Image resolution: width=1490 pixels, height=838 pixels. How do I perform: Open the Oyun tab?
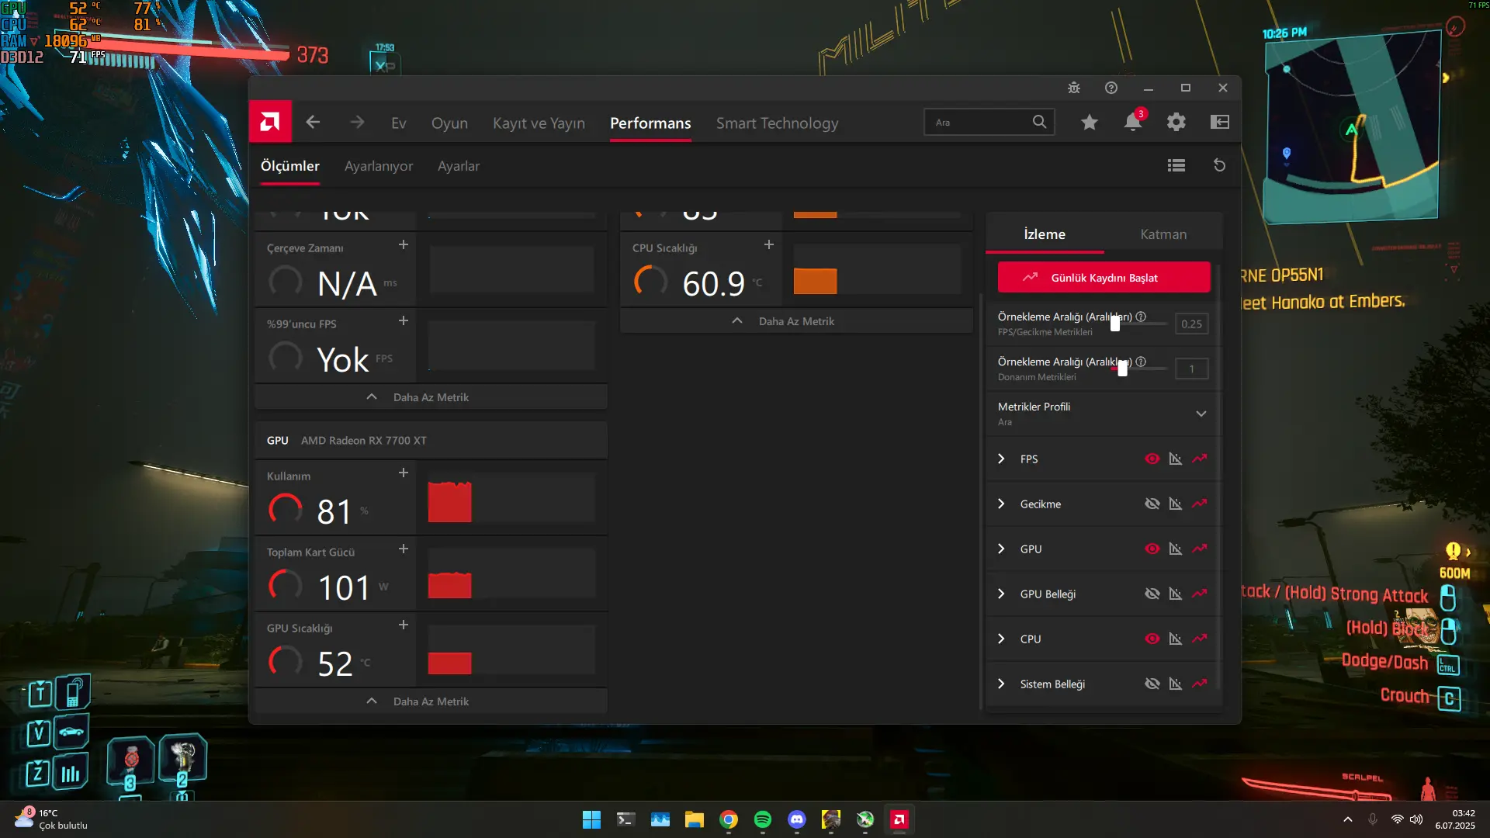pos(449,123)
